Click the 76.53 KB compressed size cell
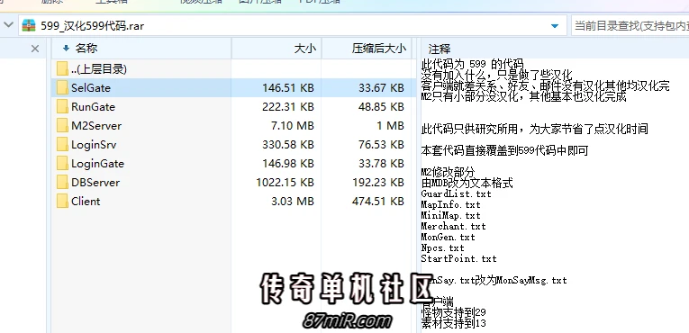The width and height of the screenshot is (689, 333). [x=381, y=145]
